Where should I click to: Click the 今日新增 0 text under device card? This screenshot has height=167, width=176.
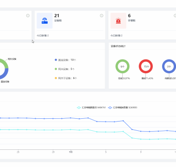click(x=43, y=36)
